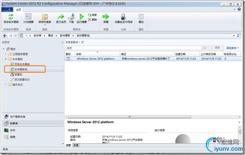Expand the 操作系统 tree node
This screenshot has width=245, height=155.
point(6,84)
